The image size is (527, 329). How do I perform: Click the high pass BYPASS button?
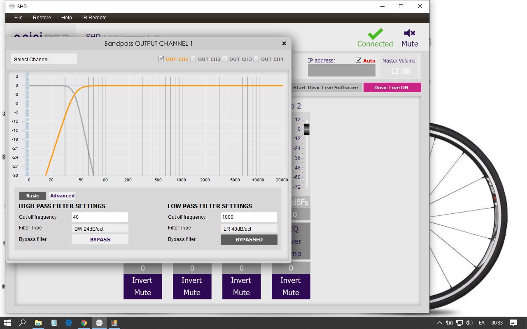[x=100, y=239]
